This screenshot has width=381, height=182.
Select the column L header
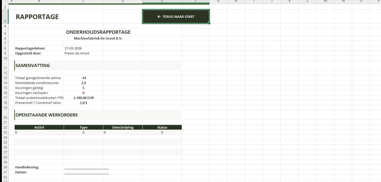point(307,1)
